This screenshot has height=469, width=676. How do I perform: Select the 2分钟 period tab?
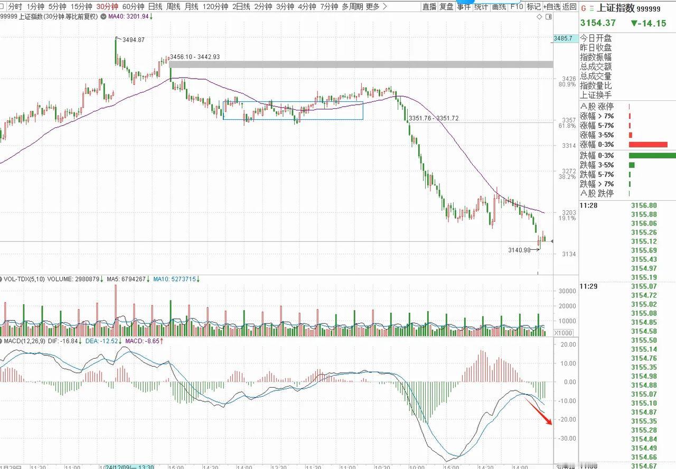(x=263, y=6)
